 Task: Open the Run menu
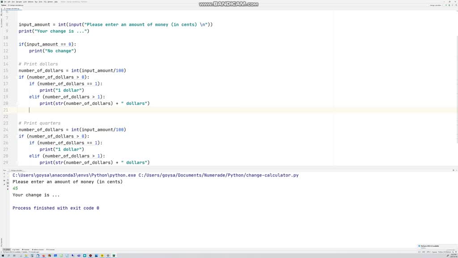36,2
